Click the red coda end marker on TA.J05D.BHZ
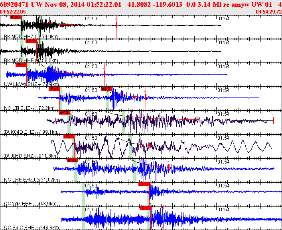 149,145
